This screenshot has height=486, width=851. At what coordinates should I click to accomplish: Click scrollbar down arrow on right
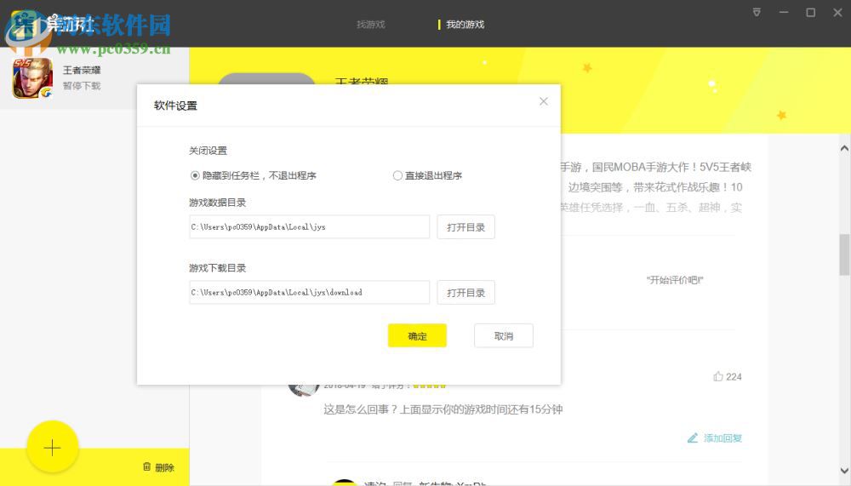click(844, 471)
